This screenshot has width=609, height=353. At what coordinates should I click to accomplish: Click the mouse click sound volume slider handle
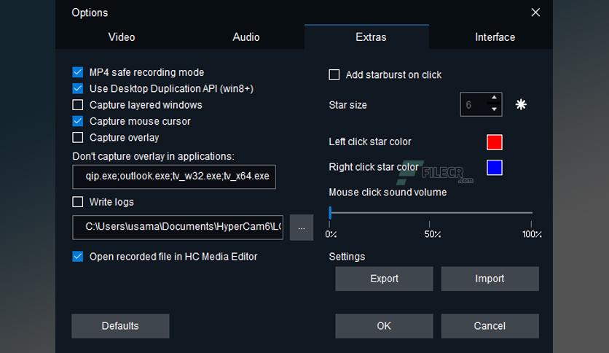tap(330, 213)
